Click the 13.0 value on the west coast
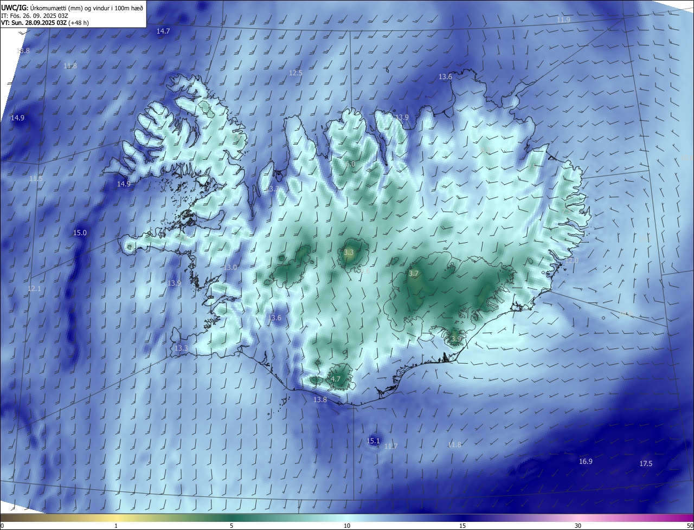694x530 pixels. point(230,268)
